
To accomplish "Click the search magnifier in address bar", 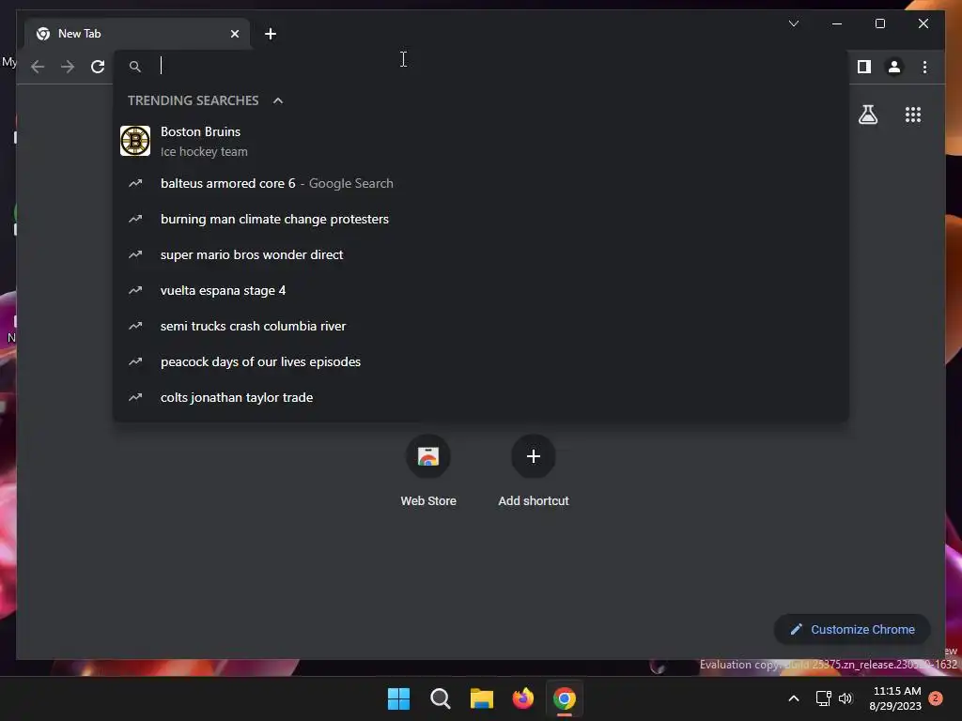I will 135,67.
